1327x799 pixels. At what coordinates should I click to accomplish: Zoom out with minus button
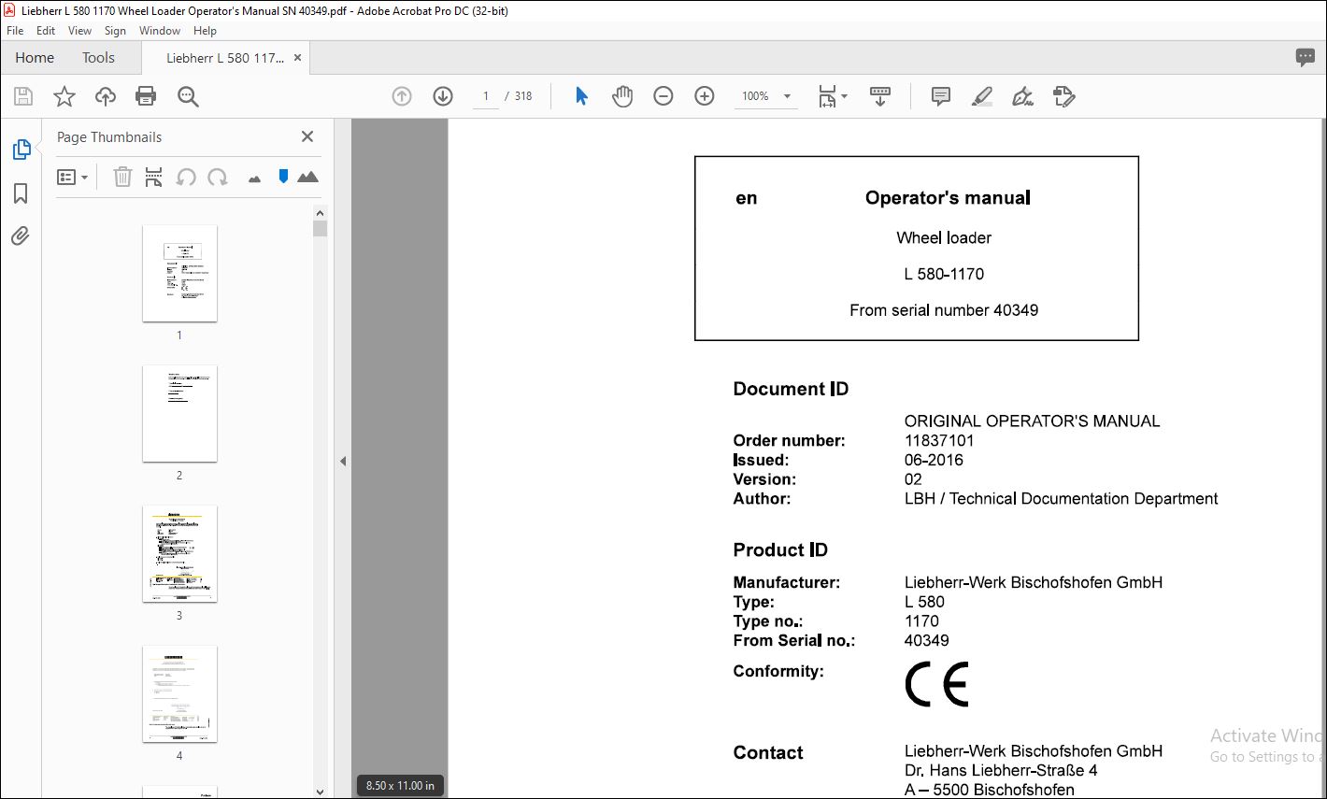pyautogui.click(x=663, y=96)
